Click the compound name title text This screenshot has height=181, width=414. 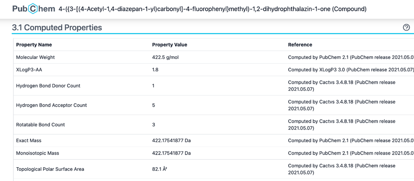coord(213,9)
